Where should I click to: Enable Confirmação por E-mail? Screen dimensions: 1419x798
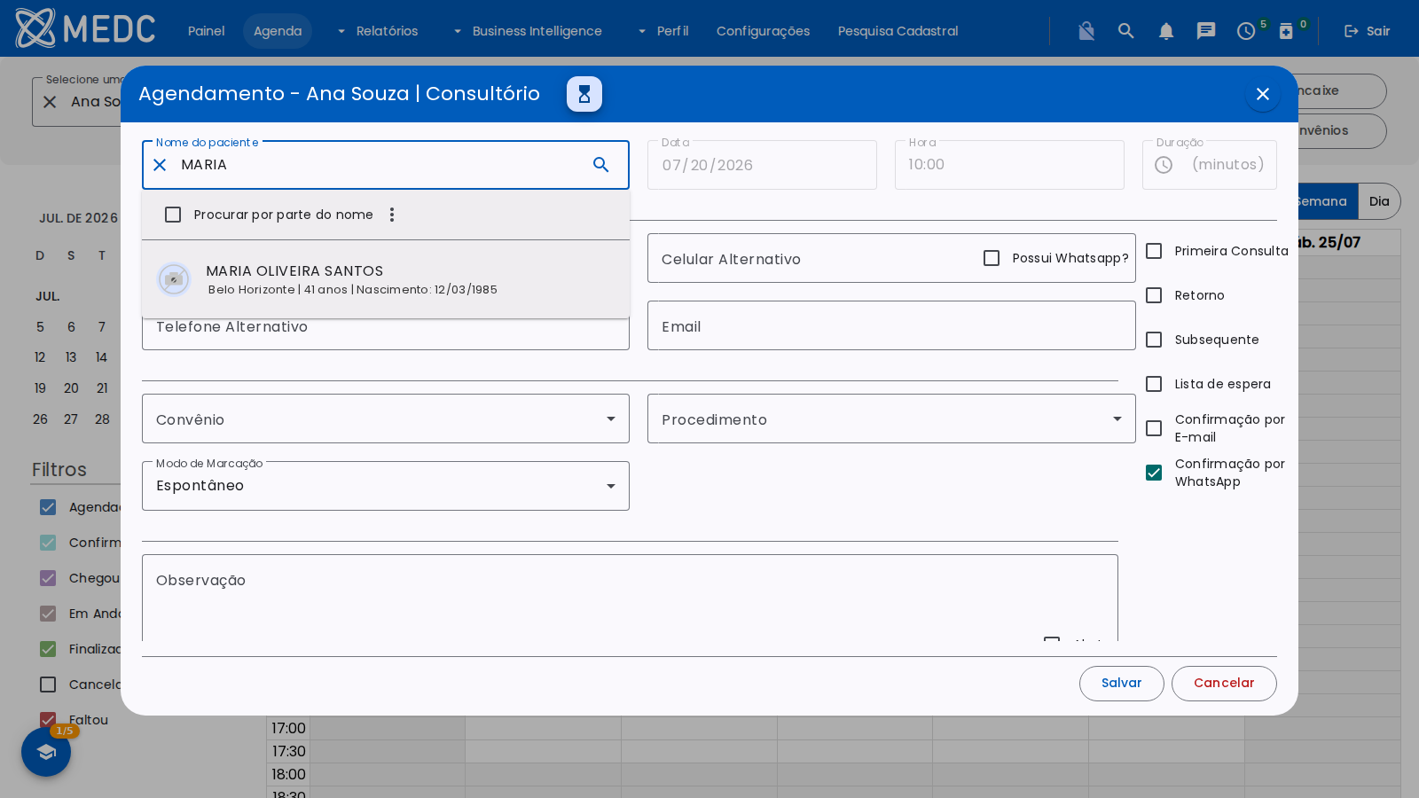[1154, 428]
